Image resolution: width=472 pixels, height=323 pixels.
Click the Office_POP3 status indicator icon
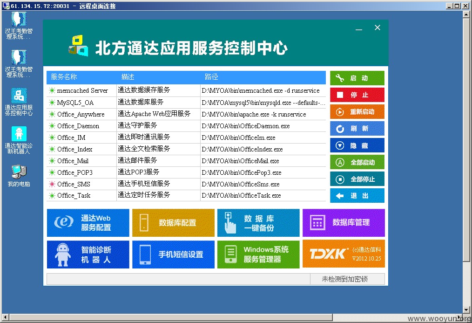[52, 172]
